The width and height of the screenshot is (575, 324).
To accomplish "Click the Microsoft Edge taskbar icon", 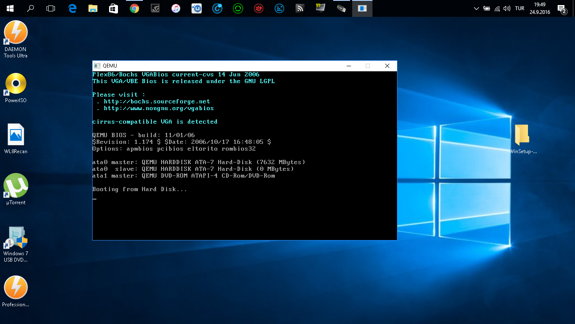I will (x=72, y=8).
